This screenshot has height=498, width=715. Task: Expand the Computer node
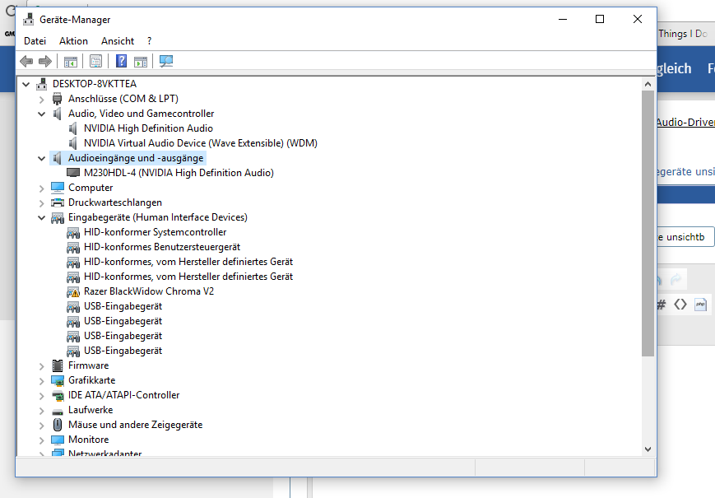41,188
